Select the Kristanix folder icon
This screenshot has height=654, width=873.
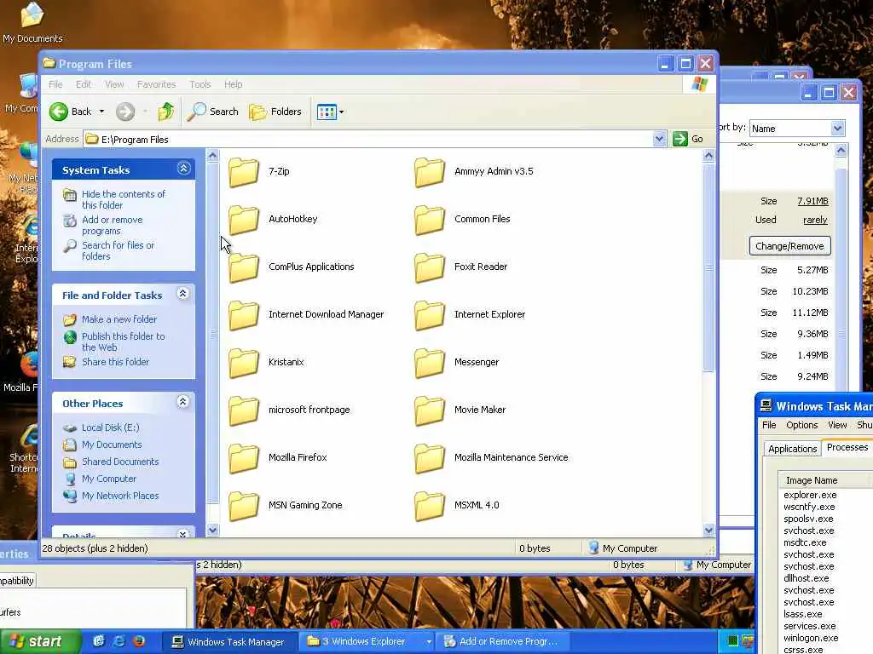(x=244, y=362)
